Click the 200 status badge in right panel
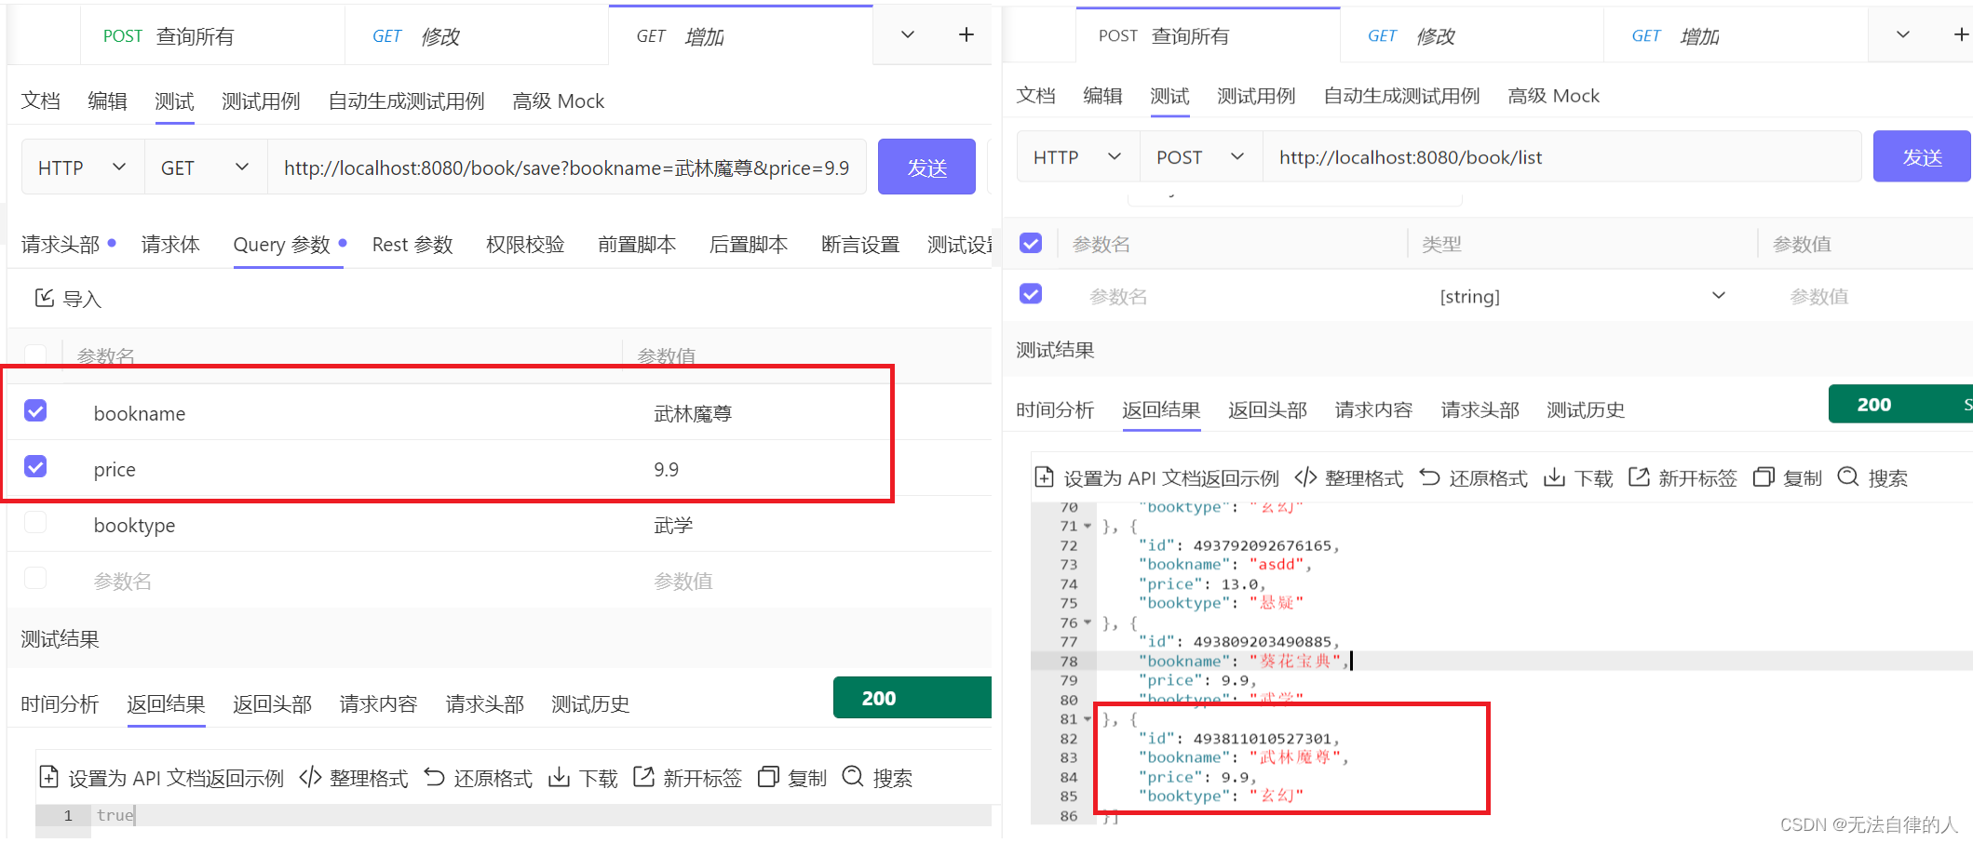The image size is (1973, 843). click(x=1900, y=404)
